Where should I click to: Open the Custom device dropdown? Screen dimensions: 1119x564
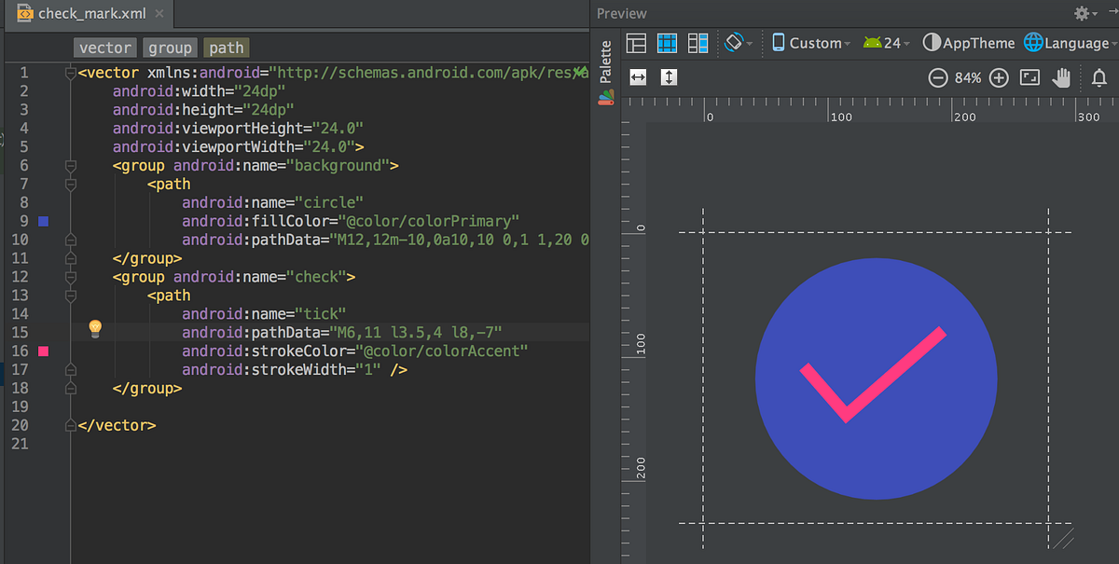810,42
